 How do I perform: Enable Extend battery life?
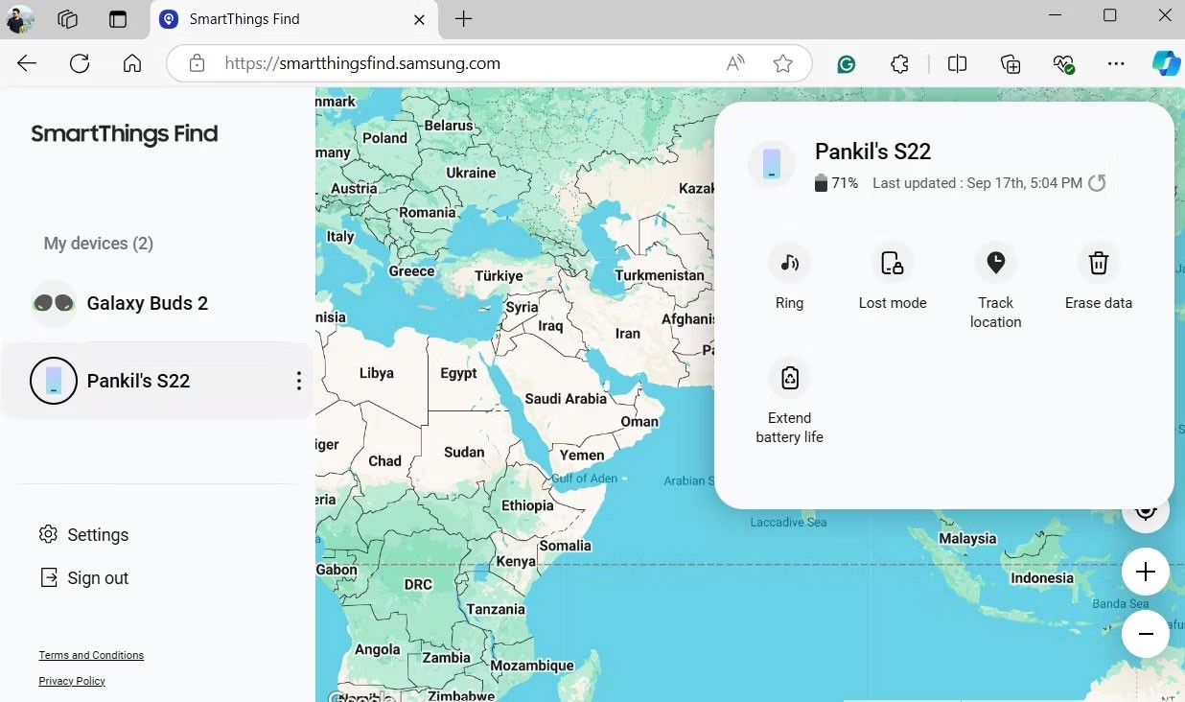tap(789, 378)
